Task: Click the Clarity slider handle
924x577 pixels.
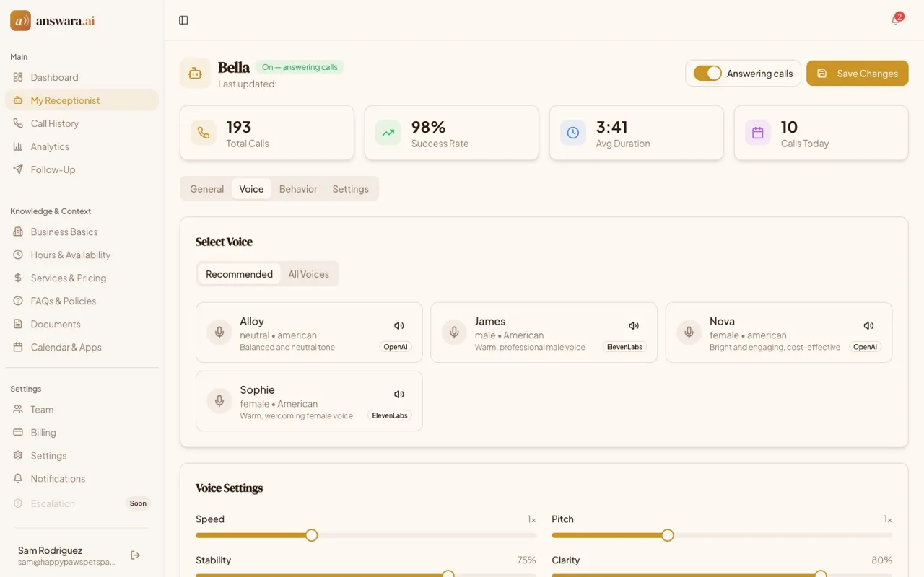Action: (x=821, y=574)
